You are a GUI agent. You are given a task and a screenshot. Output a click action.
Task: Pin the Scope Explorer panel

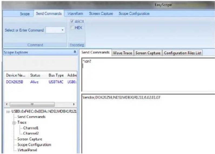(x=75, y=52)
